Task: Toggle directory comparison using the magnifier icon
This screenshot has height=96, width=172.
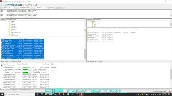Action: (x=31, y=5)
